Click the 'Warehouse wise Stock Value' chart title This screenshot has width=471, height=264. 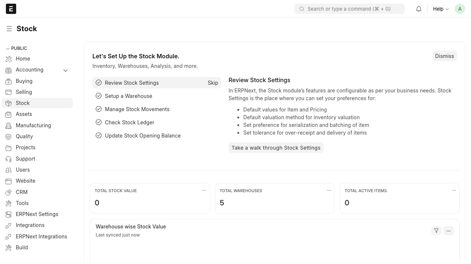pos(131,227)
